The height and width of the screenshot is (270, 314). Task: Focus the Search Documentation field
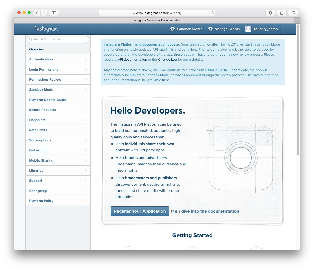tap(58, 39)
